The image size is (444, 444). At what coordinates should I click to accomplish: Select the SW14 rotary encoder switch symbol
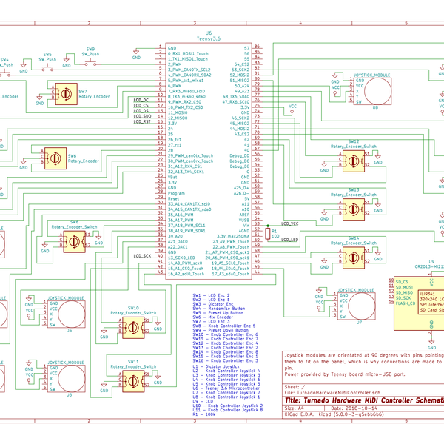[x=354, y=258]
